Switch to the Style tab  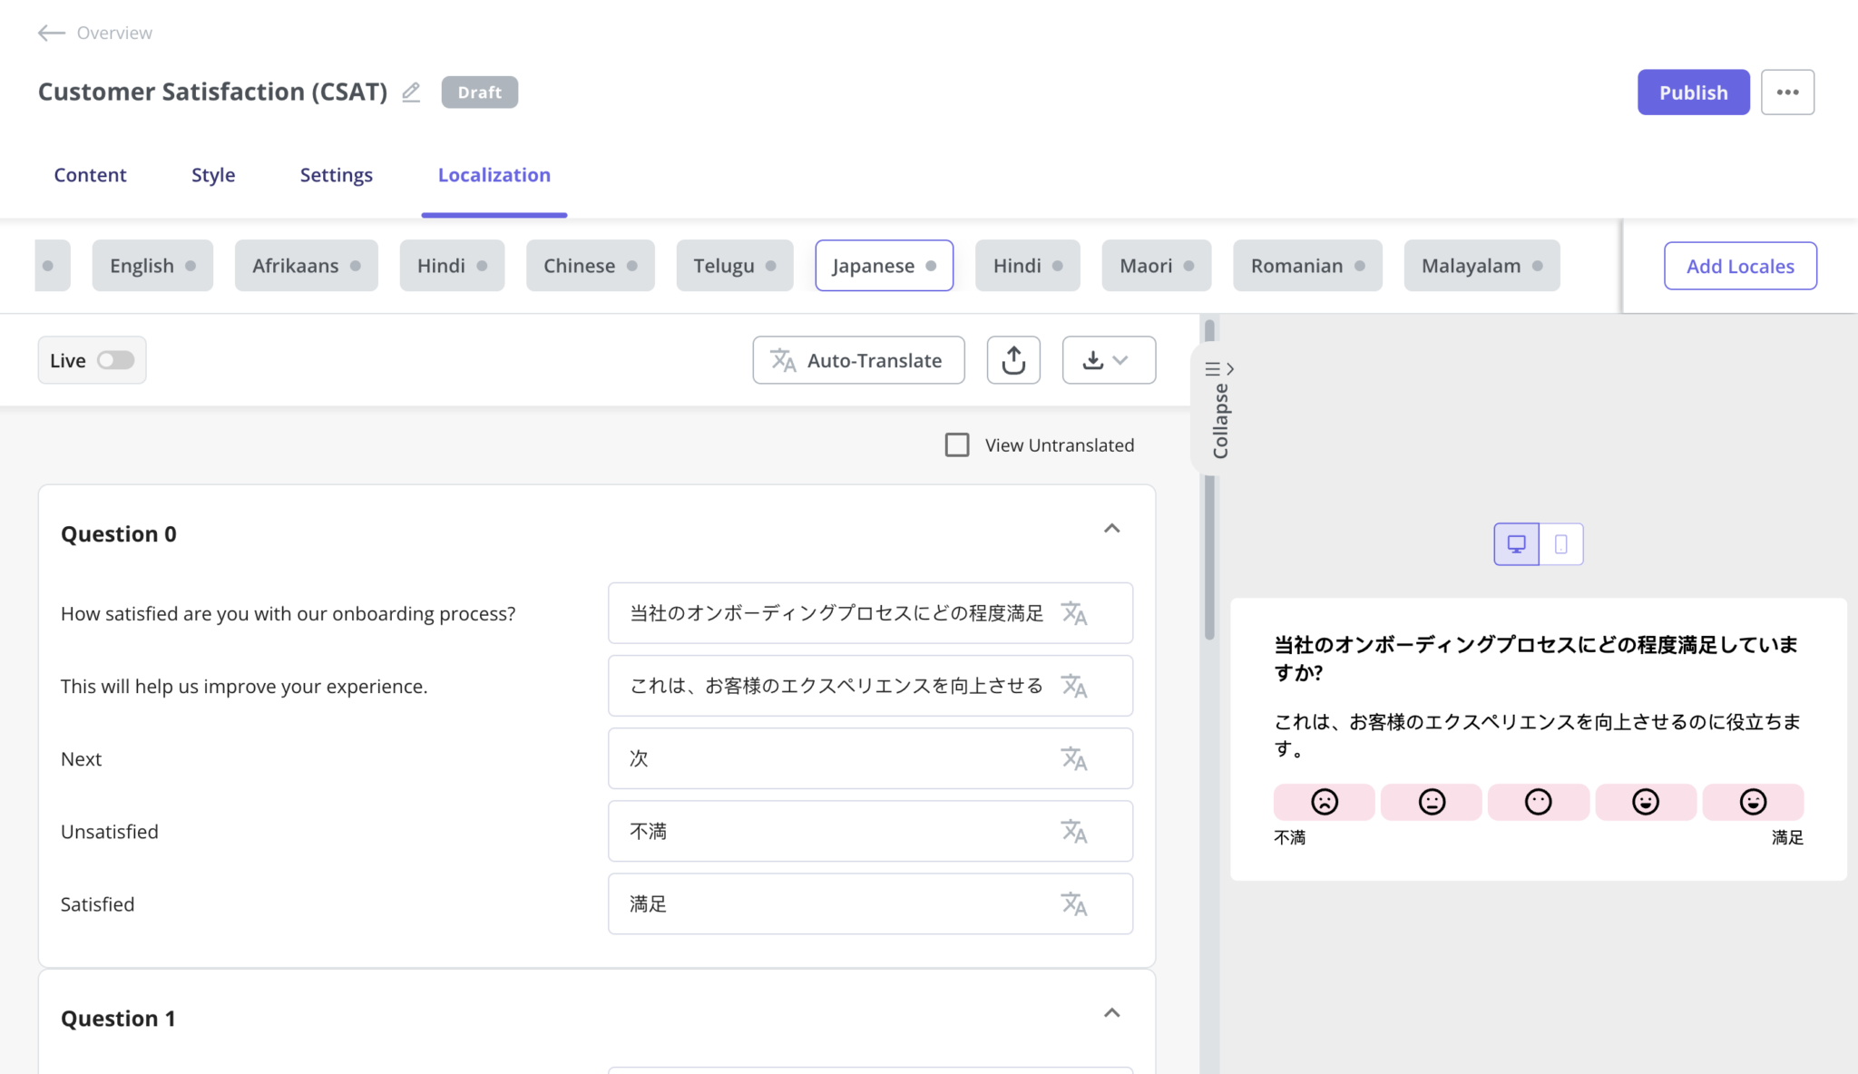(213, 174)
